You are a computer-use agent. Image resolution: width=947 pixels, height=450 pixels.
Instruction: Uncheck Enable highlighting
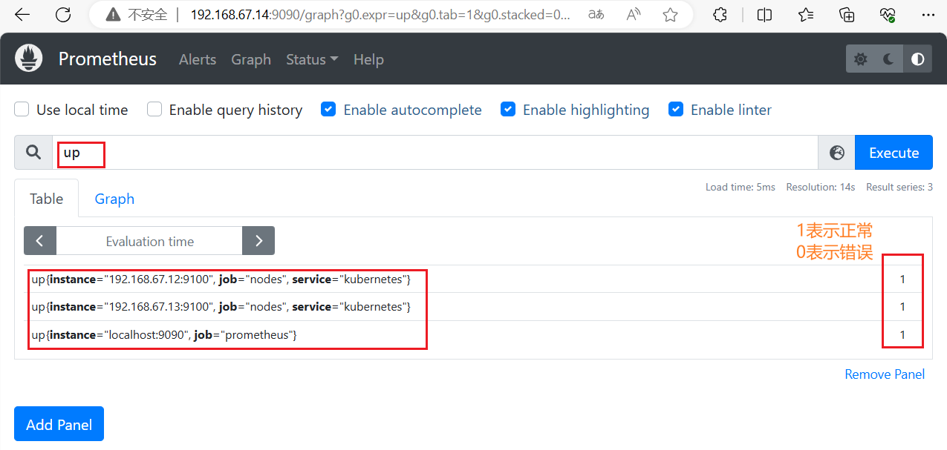508,110
